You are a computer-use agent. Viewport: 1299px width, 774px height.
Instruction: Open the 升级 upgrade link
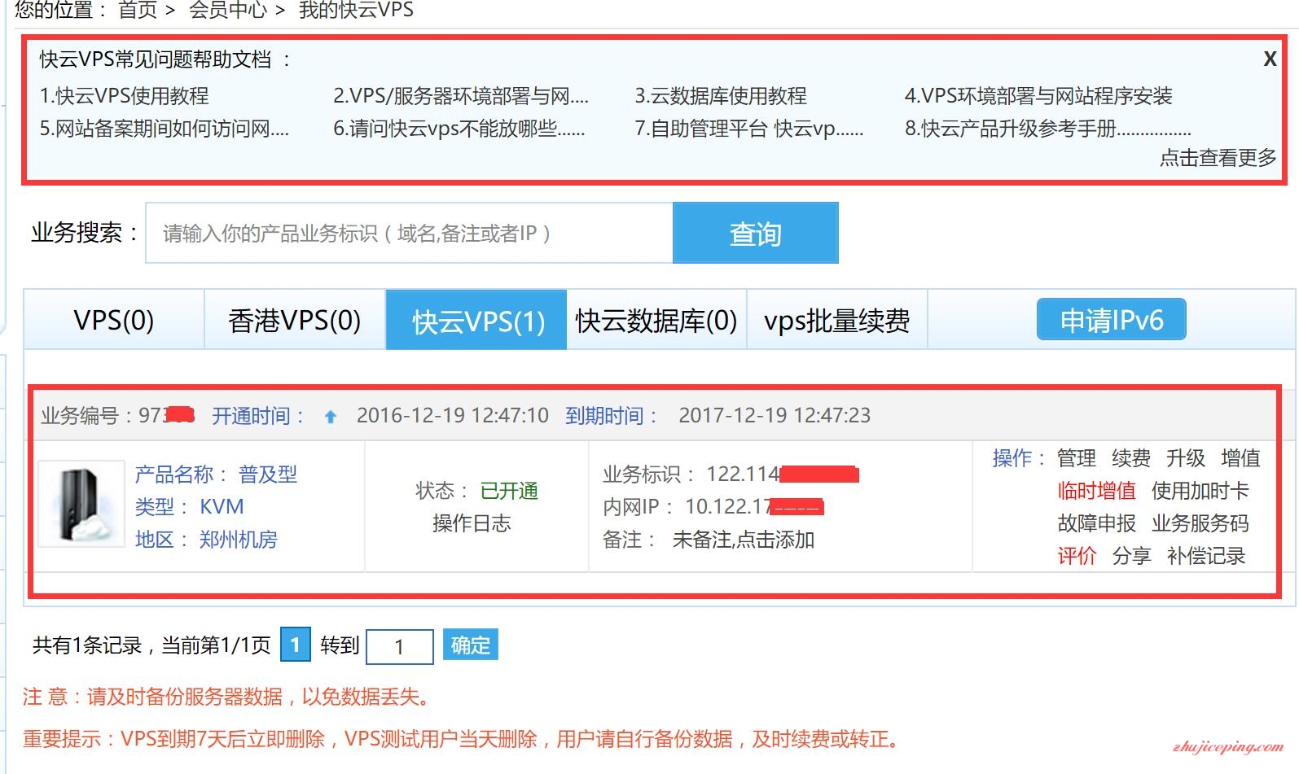1185,458
